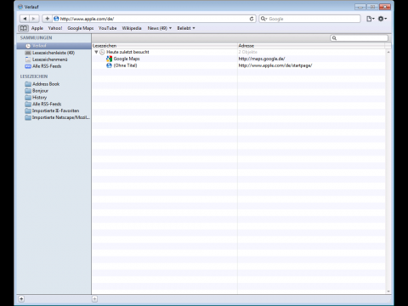The image size is (408, 306).
Task: Open Importierte IE-Favoriten folder
Action: click(x=54, y=110)
